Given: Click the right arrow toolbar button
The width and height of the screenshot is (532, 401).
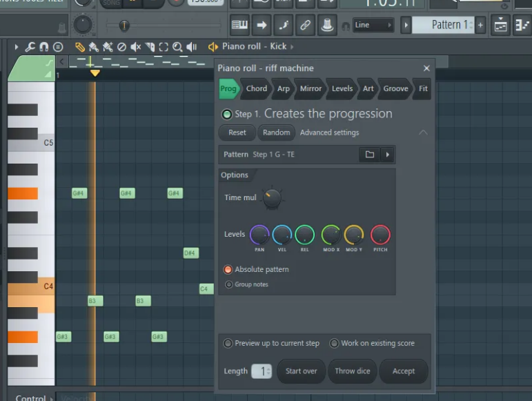Looking at the screenshot, I should [262, 25].
